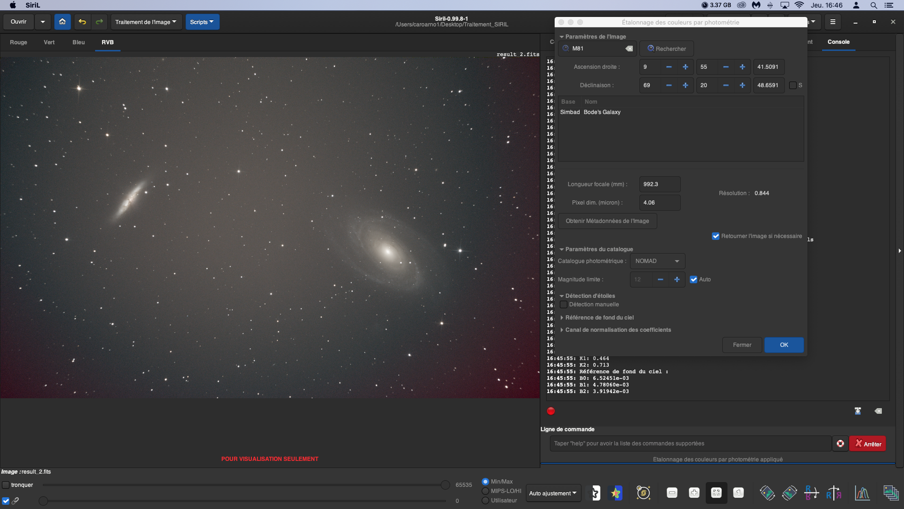Open the Traitement de l'image menu
This screenshot has width=904, height=509.
click(145, 22)
